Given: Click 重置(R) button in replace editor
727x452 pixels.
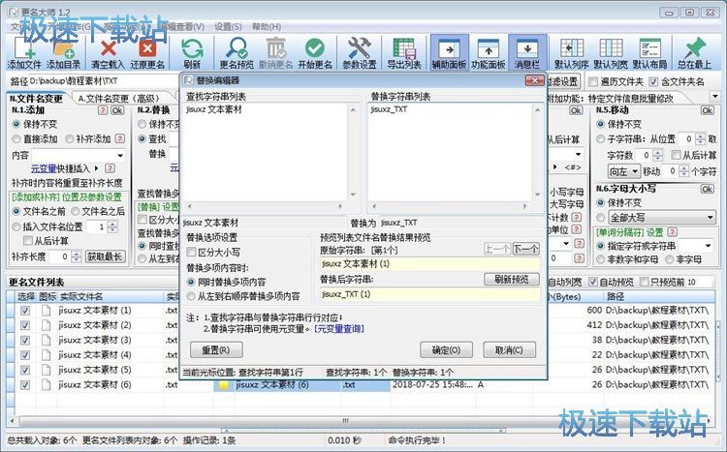Looking at the screenshot, I should (216, 349).
